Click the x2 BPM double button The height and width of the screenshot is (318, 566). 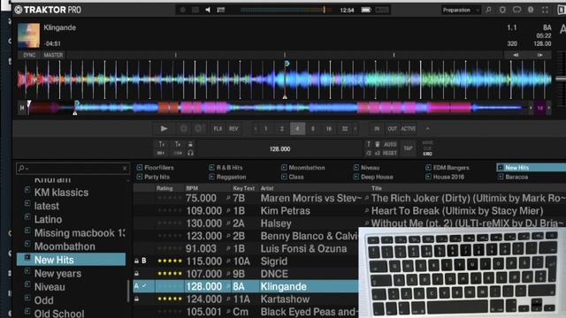click(x=377, y=153)
